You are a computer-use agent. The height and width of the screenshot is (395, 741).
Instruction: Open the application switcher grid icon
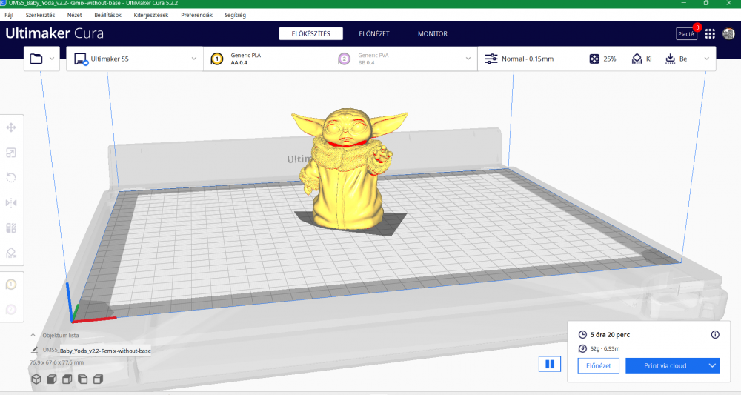pos(710,33)
